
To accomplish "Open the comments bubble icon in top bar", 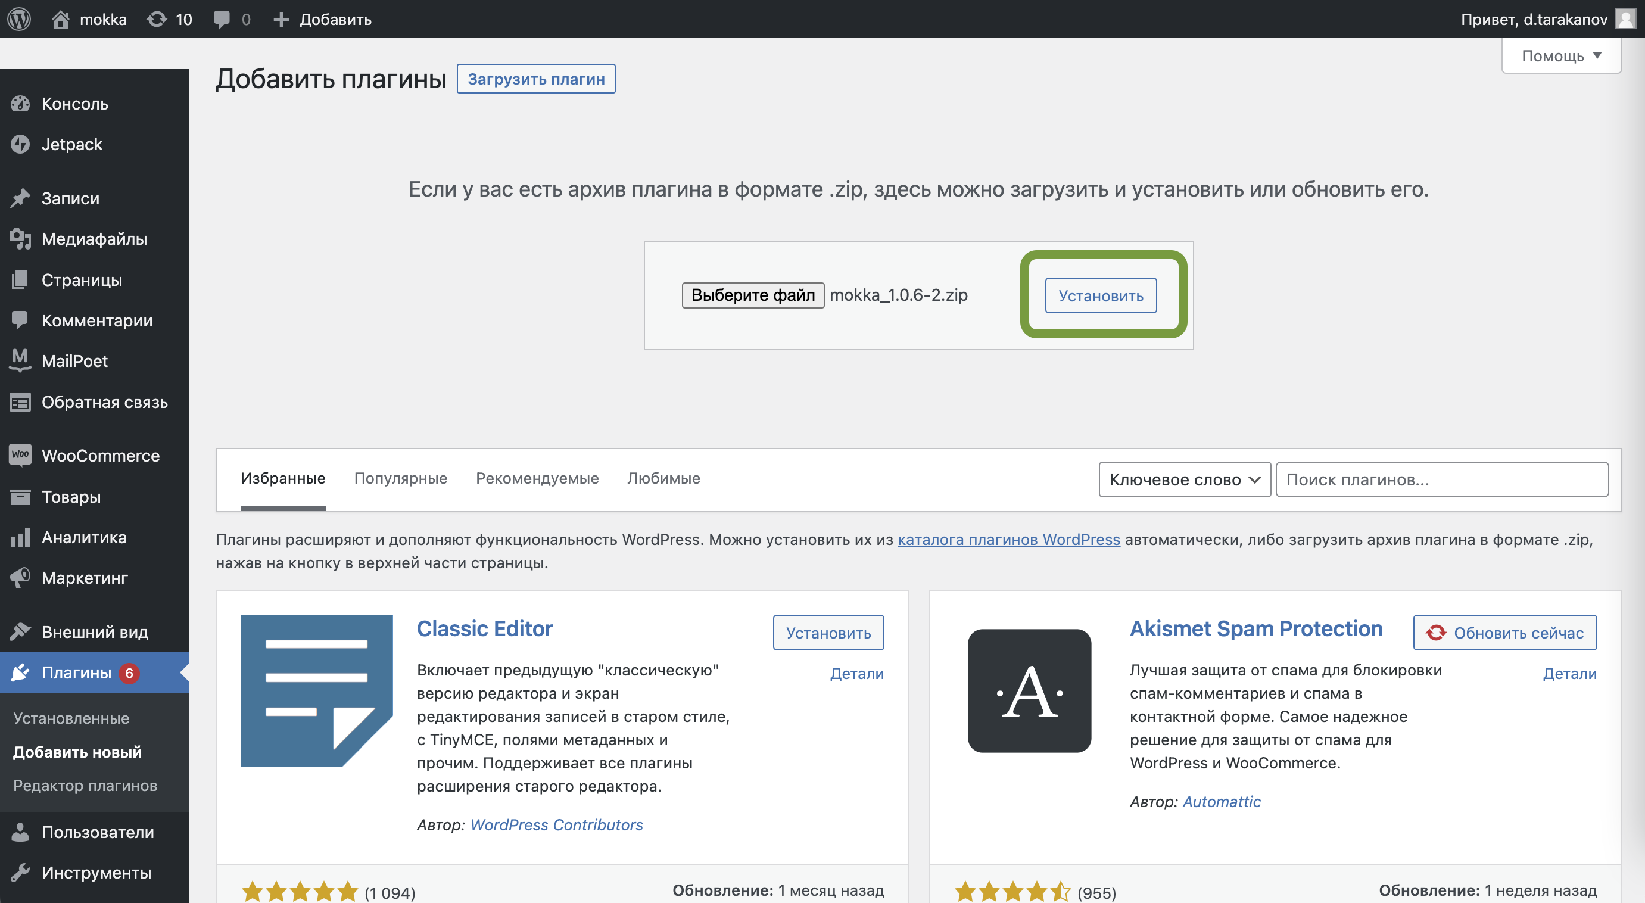I will click(222, 19).
